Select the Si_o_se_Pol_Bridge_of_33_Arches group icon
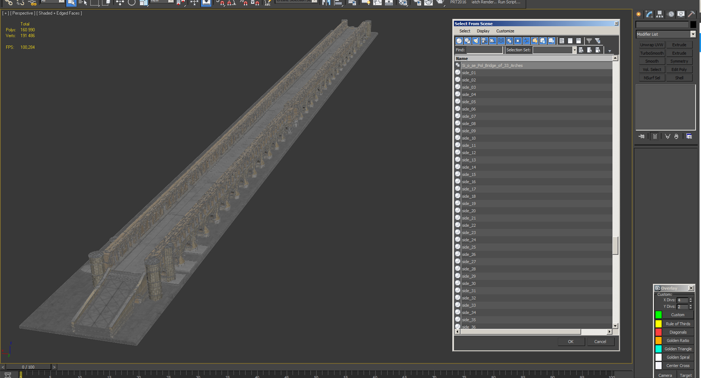 point(458,65)
